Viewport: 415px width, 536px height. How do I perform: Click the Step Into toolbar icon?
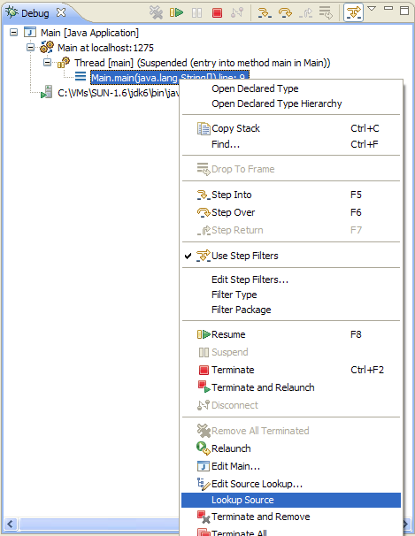(265, 13)
